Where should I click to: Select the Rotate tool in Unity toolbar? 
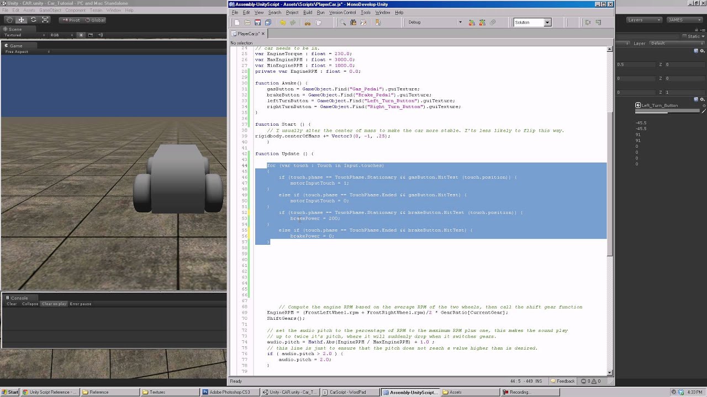(x=33, y=20)
